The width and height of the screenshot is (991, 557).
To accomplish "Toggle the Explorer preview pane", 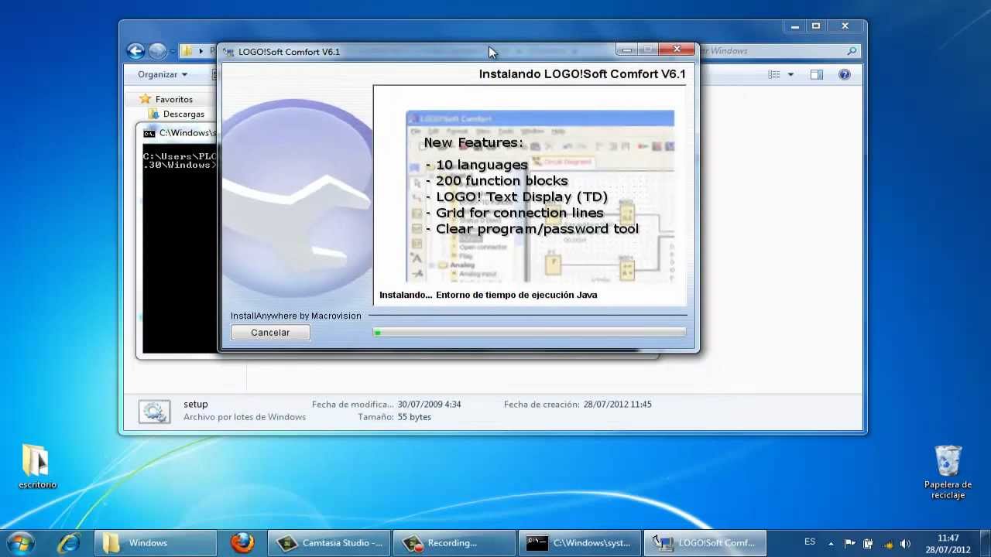I will click(x=816, y=74).
